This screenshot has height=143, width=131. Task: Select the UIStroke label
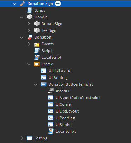point(64,125)
